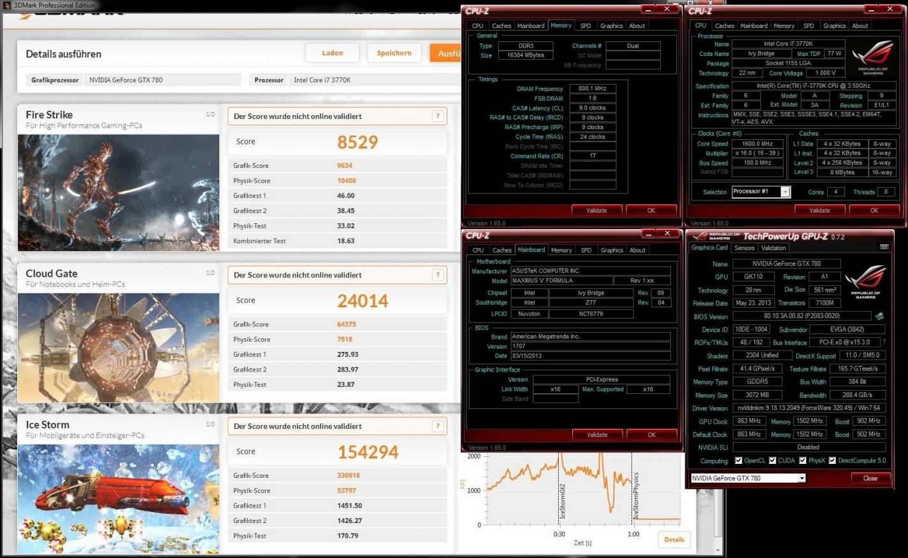
Task: Click the BIOS save chip icon in GPU-Z
Action: 879,316
